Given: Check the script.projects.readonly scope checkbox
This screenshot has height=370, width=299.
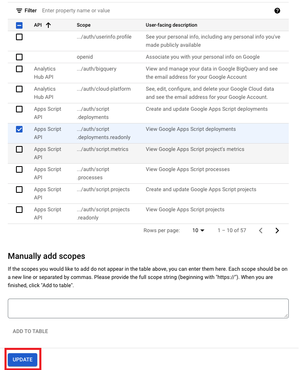Looking at the screenshot, I should pyautogui.click(x=19, y=210).
